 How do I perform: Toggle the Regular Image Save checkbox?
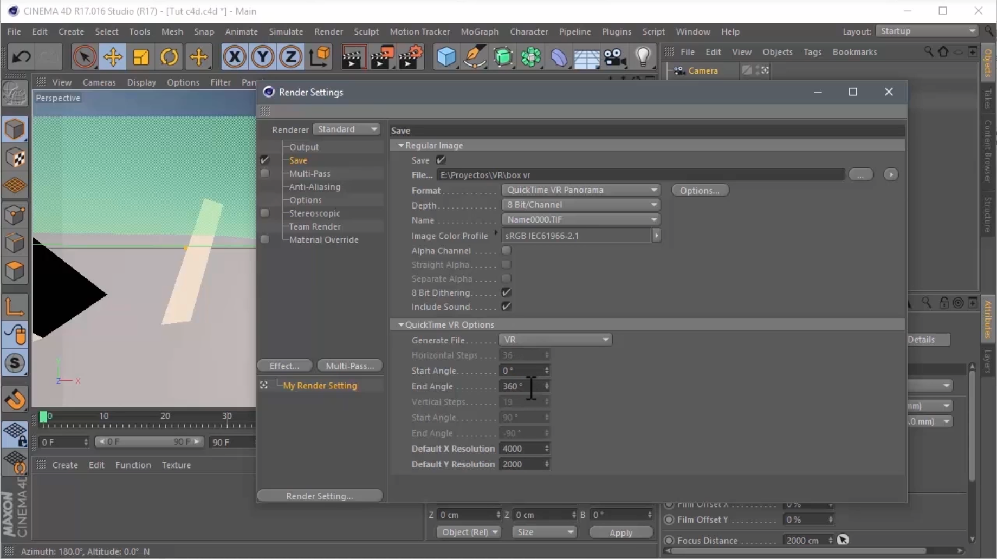pyautogui.click(x=441, y=160)
